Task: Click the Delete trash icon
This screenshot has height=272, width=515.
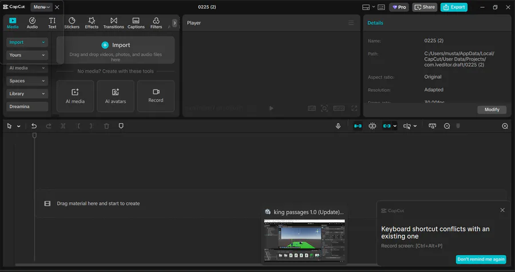Action: coord(106,126)
